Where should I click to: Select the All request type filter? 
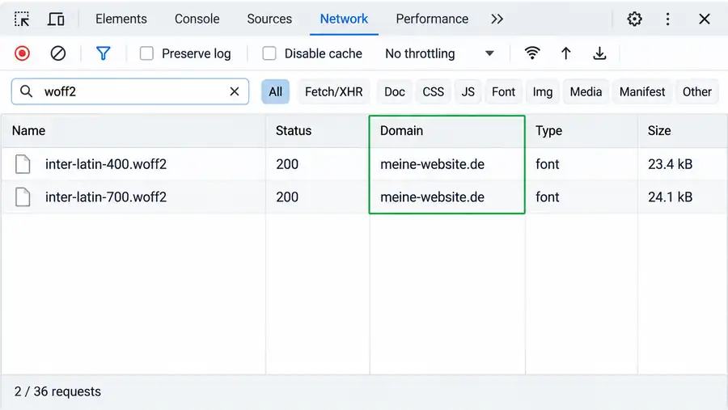(x=275, y=91)
